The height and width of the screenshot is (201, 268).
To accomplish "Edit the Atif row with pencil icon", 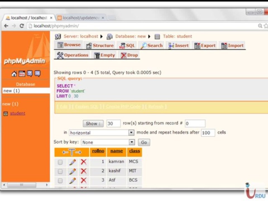I will [x=73, y=181].
